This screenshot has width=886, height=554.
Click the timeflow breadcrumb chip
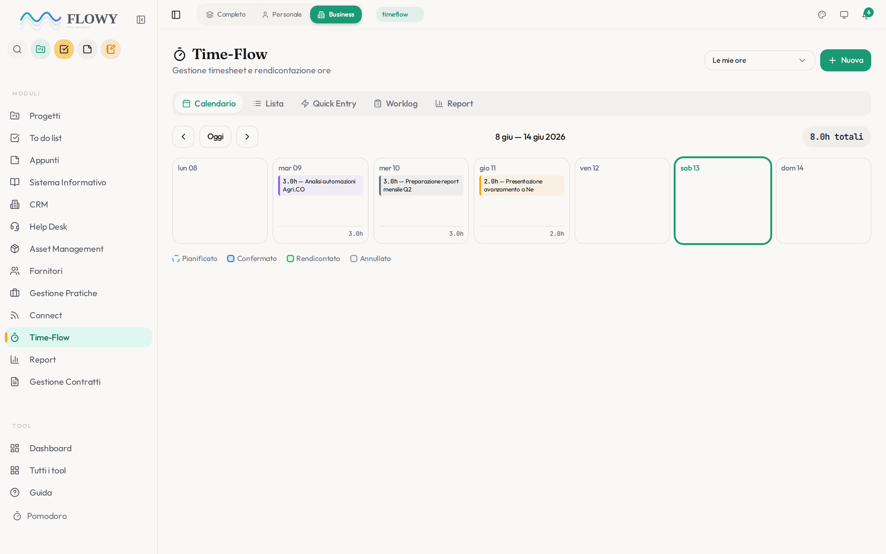[400, 15]
